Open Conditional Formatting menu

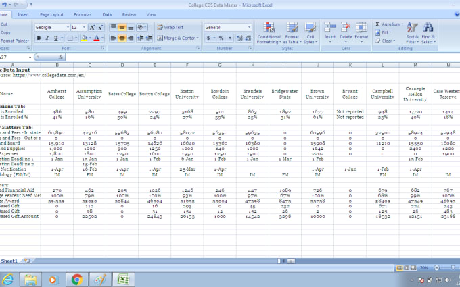(x=269, y=33)
